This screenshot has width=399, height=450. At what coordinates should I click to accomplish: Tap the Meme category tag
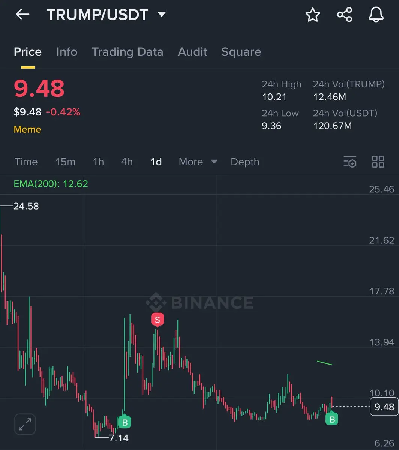point(27,130)
